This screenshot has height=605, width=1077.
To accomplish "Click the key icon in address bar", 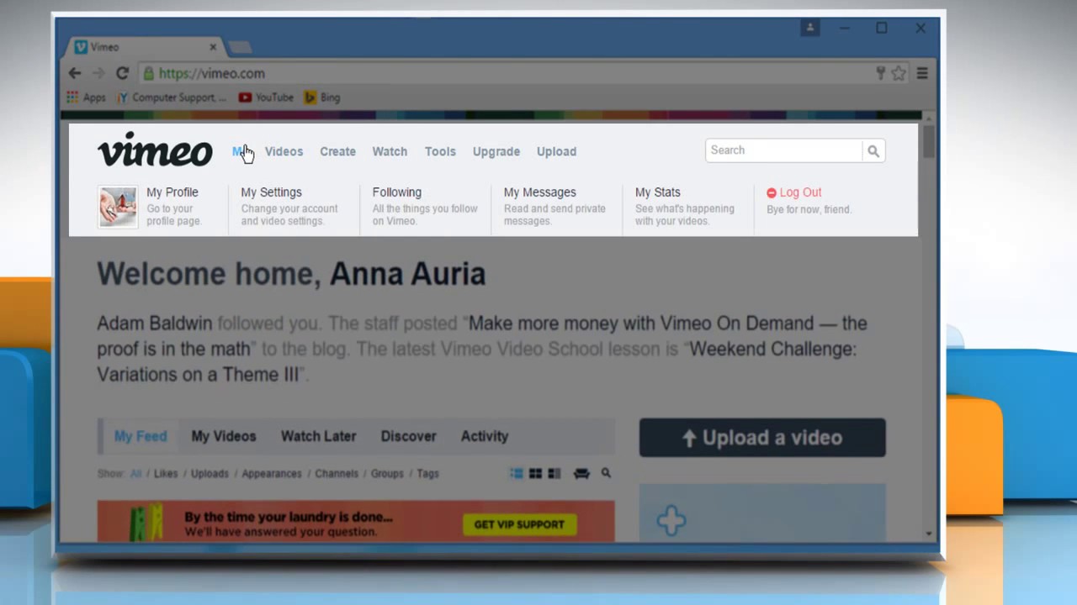I will coord(881,74).
